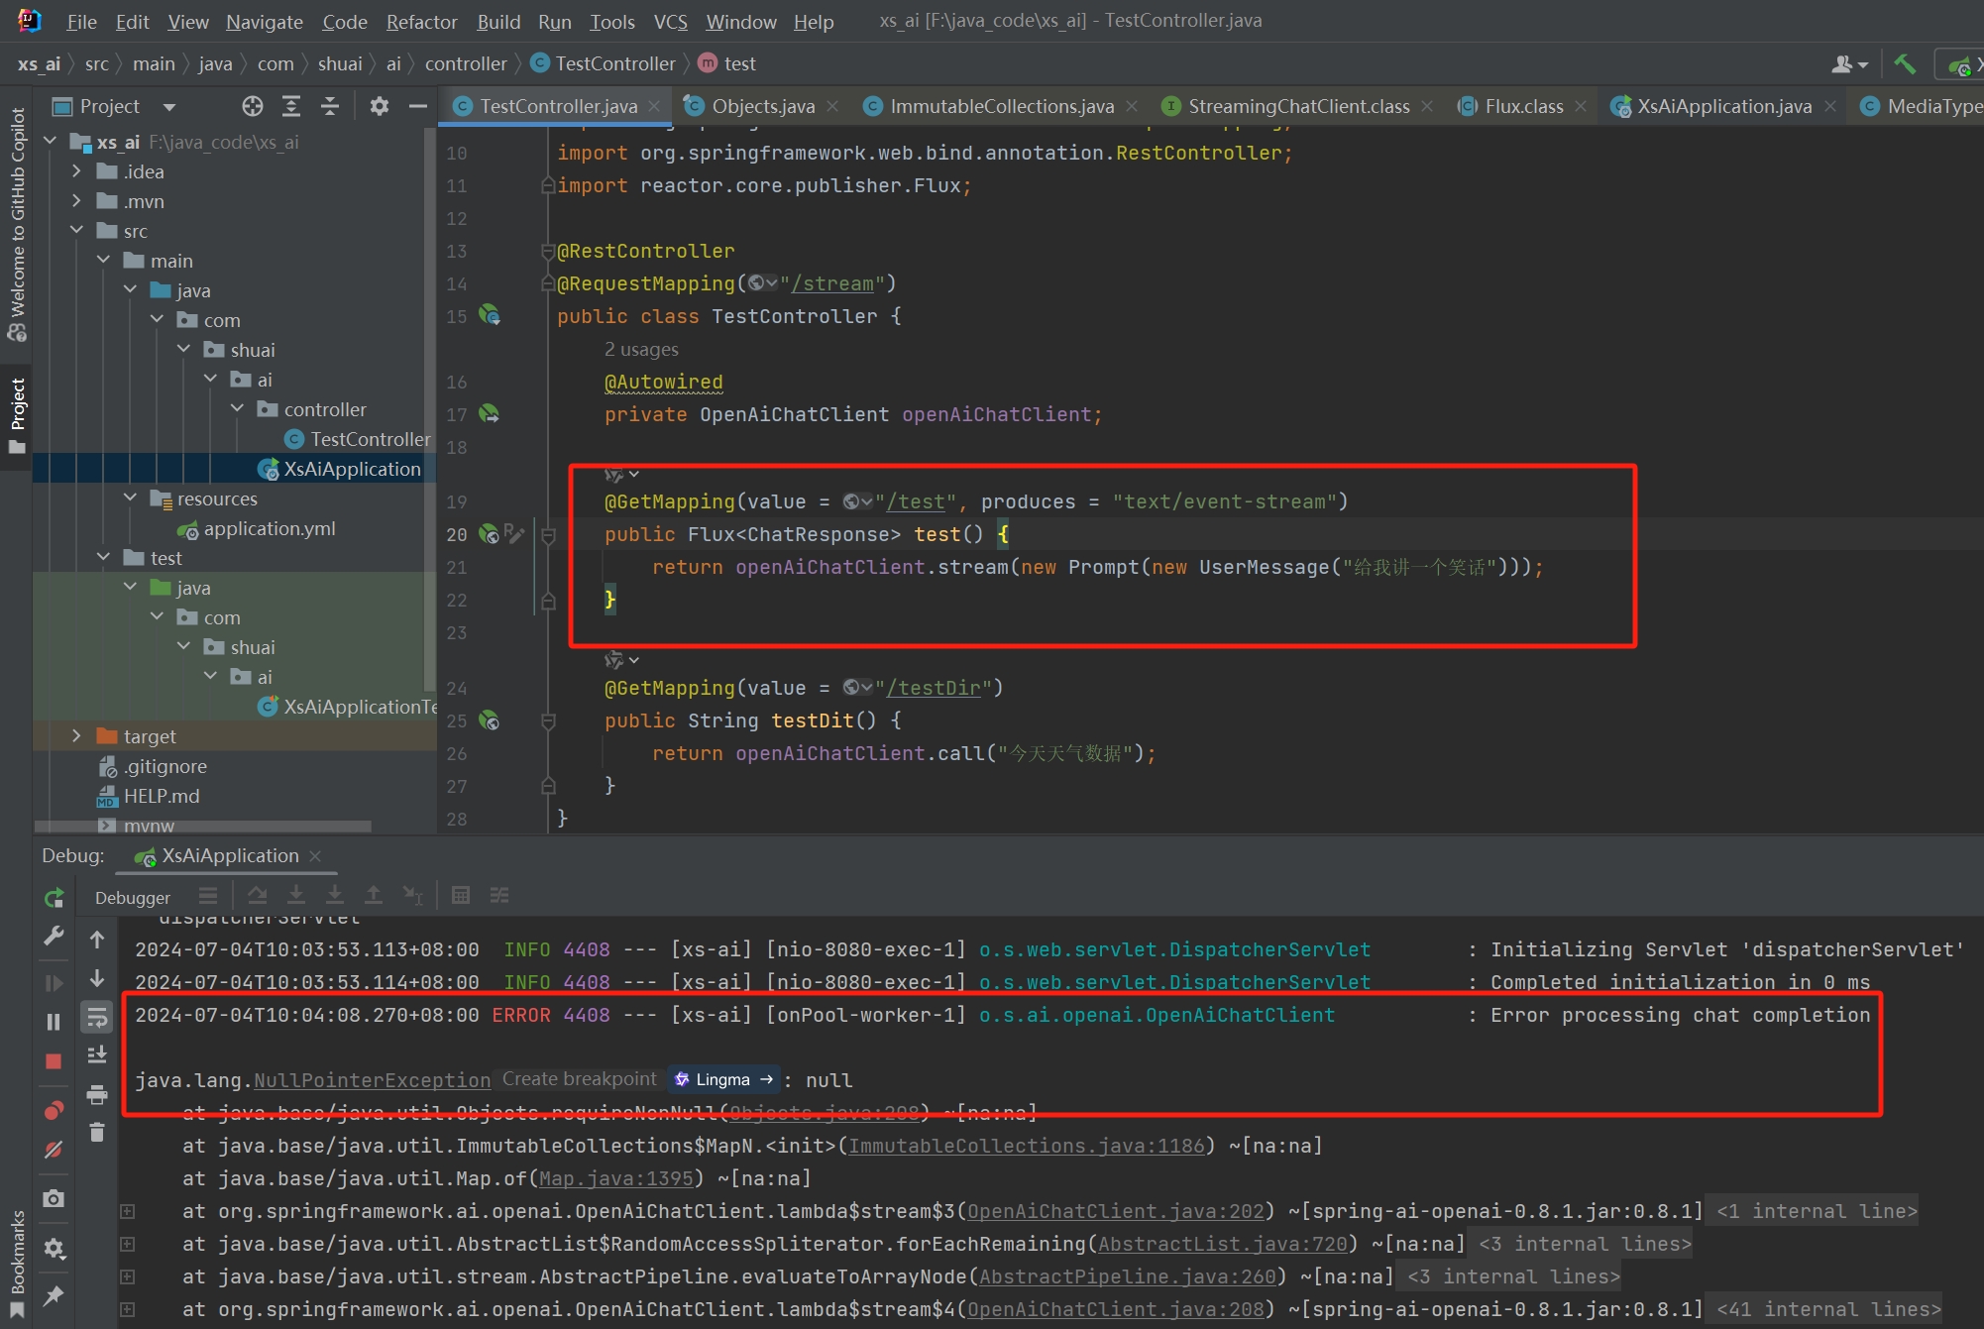Hide the Project tool window
This screenshot has height=1329, width=1984.
418,106
